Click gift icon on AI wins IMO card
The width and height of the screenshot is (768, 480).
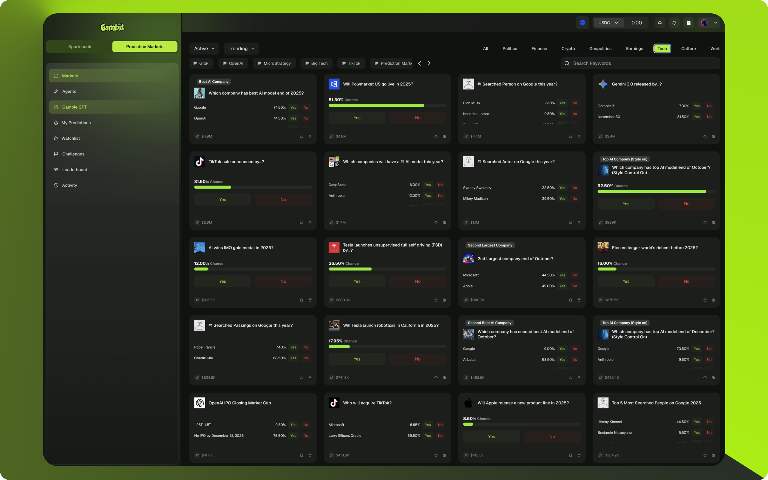(x=310, y=300)
